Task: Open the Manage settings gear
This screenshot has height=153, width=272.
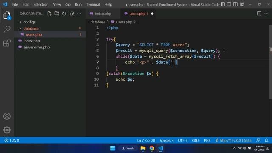Action: [7, 130]
